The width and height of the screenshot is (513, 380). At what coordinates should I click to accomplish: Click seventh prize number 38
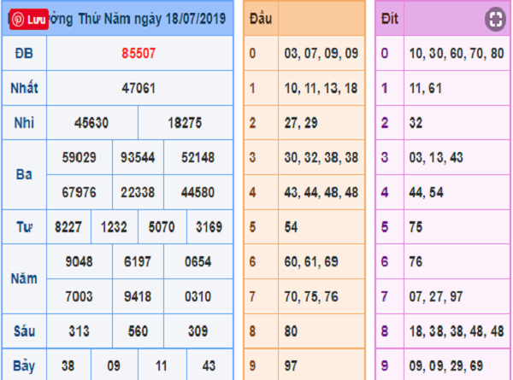(x=68, y=366)
